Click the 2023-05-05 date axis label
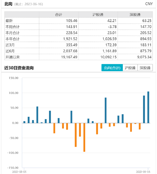157x174 pixels. click(19, 172)
